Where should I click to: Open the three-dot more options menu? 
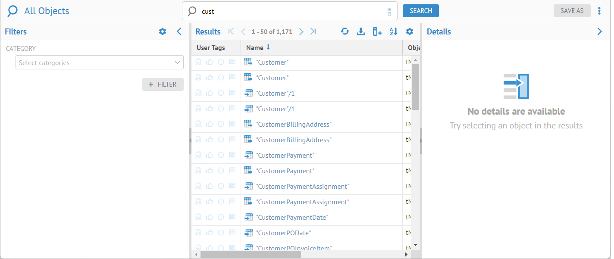click(x=599, y=11)
